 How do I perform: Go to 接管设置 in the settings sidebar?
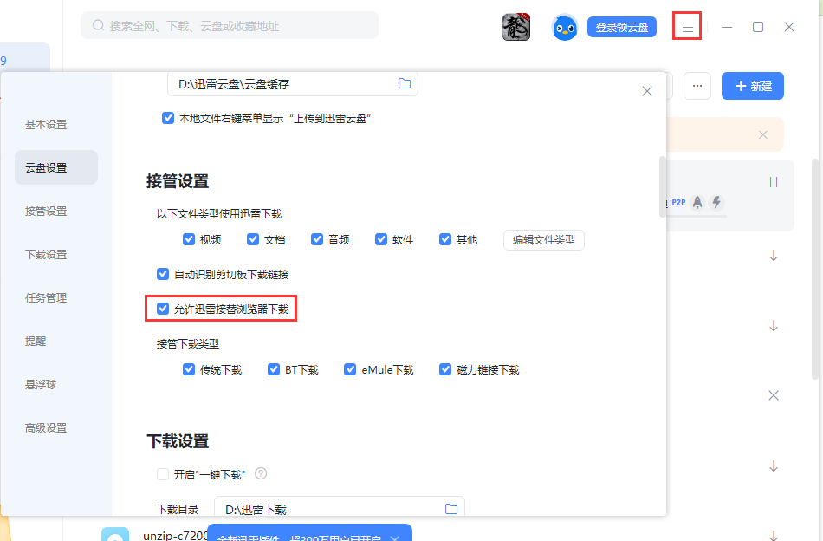pyautogui.click(x=46, y=212)
